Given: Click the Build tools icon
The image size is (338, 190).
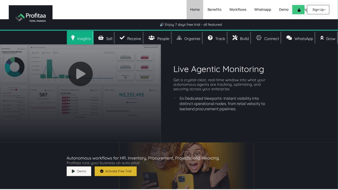Looking at the screenshot, I should (235, 38).
